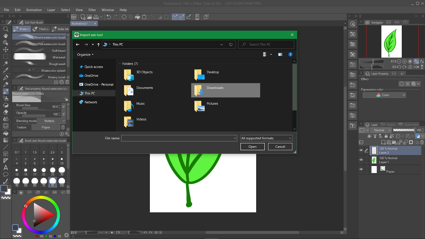Open the view options dropdown arrow
425x239 pixels.
click(271, 54)
